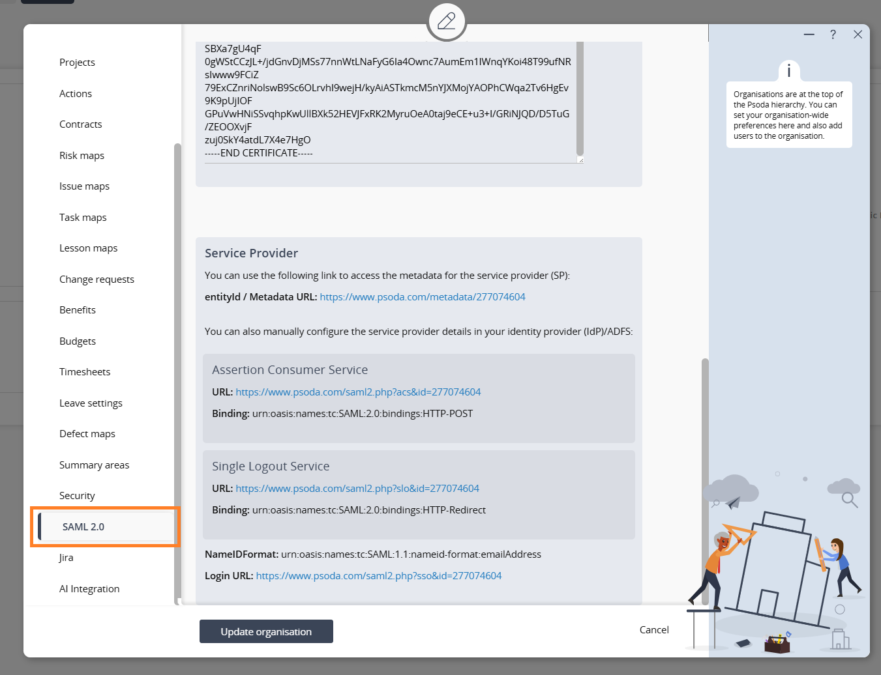Click the SAML Login URL link
Viewport: 881px width, 675px height.
[x=378, y=576]
